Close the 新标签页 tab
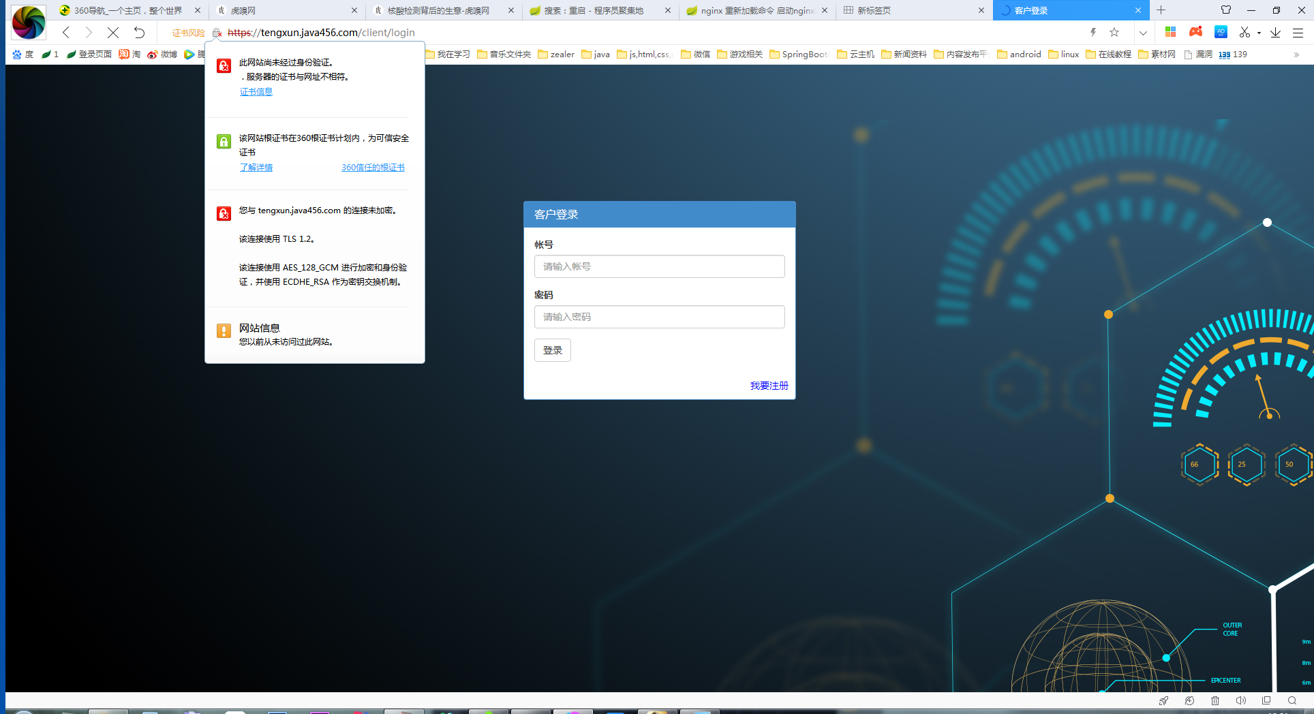Screen dimensions: 1314x714 pos(981,10)
